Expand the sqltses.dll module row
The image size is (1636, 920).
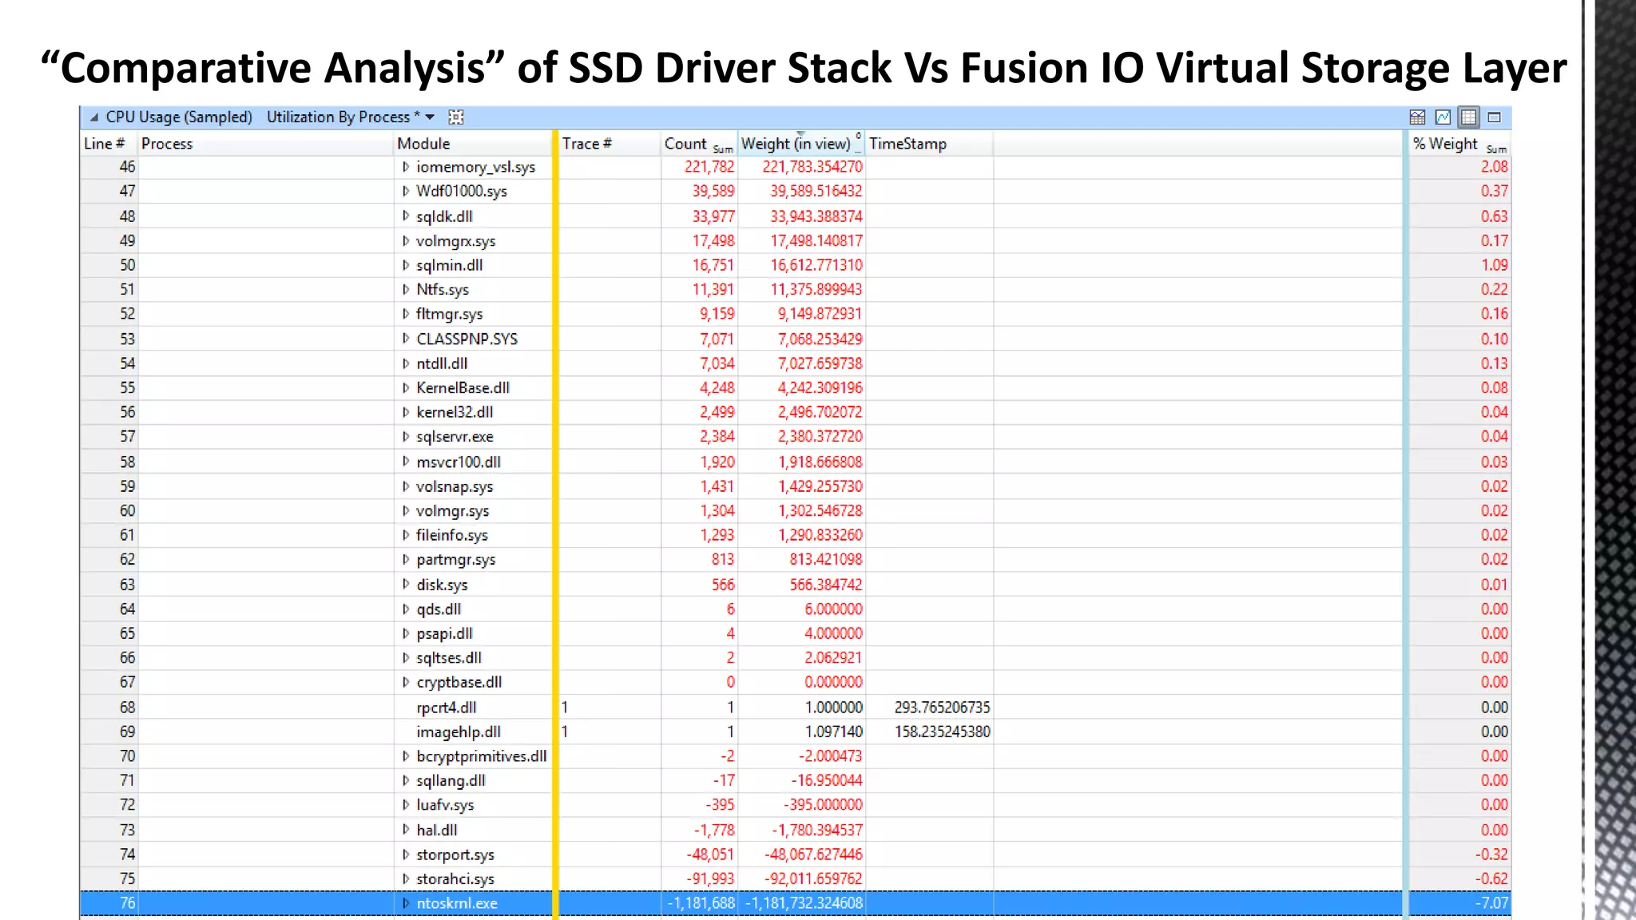point(406,658)
